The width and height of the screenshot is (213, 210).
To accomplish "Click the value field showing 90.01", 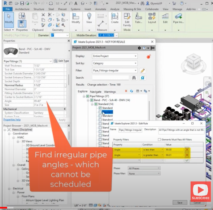I will tap(174, 155).
